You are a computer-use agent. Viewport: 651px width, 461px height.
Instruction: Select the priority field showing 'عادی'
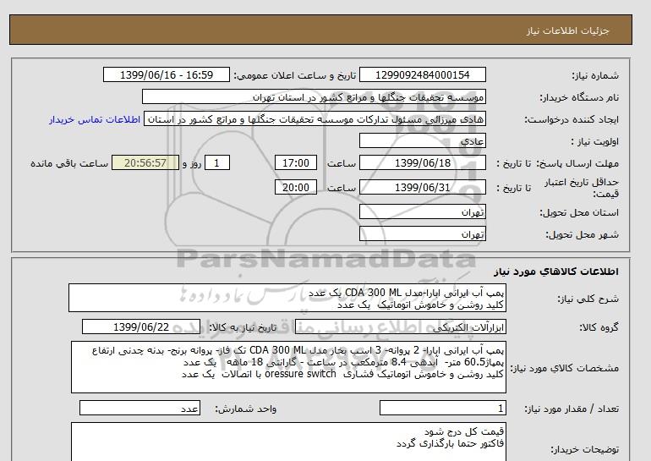[422, 141]
